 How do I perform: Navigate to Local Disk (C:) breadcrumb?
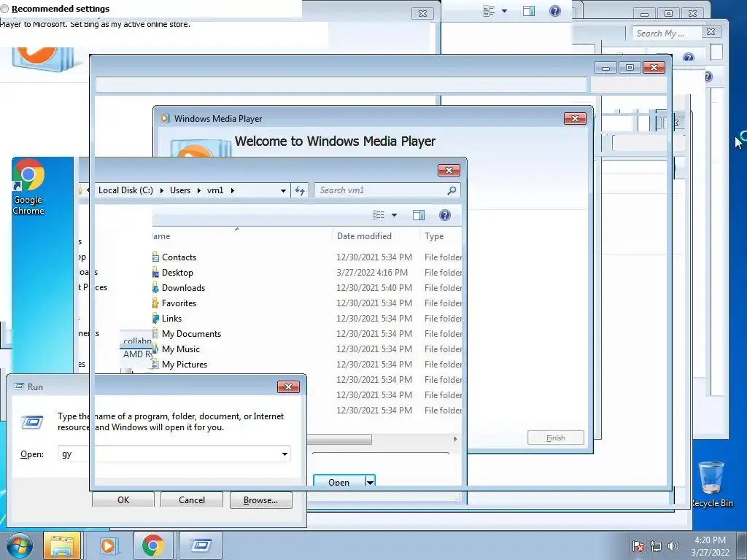tap(125, 190)
